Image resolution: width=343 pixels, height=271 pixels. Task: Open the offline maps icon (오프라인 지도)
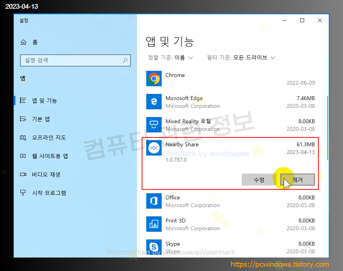point(23,137)
